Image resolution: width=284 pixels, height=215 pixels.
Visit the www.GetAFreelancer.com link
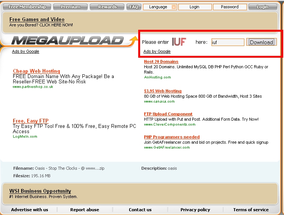[167, 147]
